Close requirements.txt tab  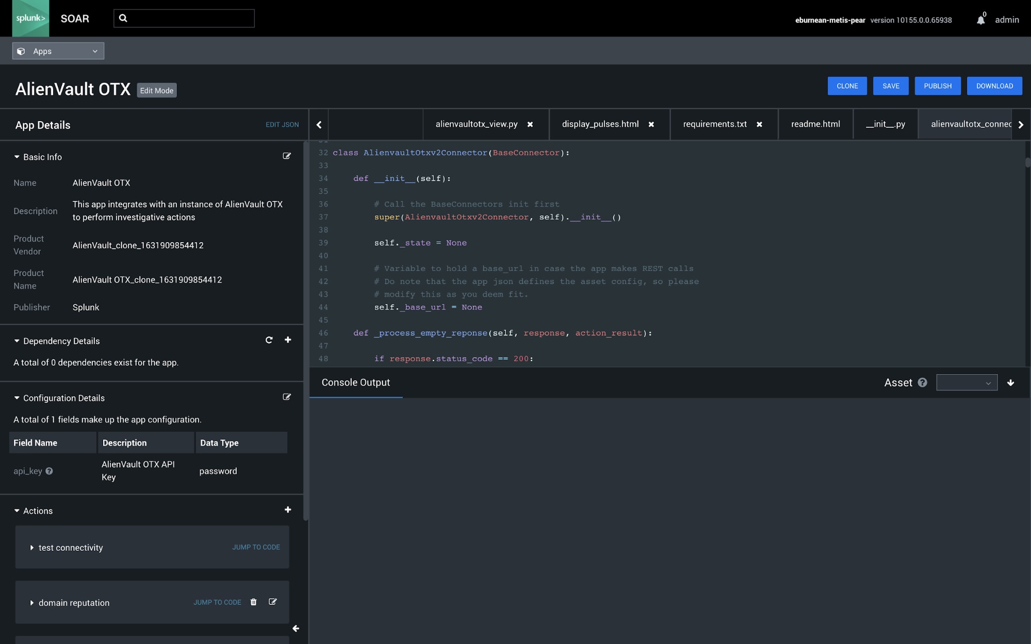[759, 124]
